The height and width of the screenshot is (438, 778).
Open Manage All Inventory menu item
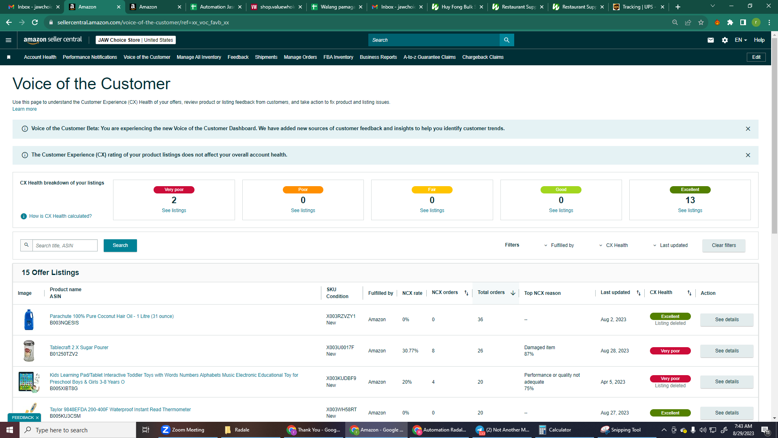199,57
